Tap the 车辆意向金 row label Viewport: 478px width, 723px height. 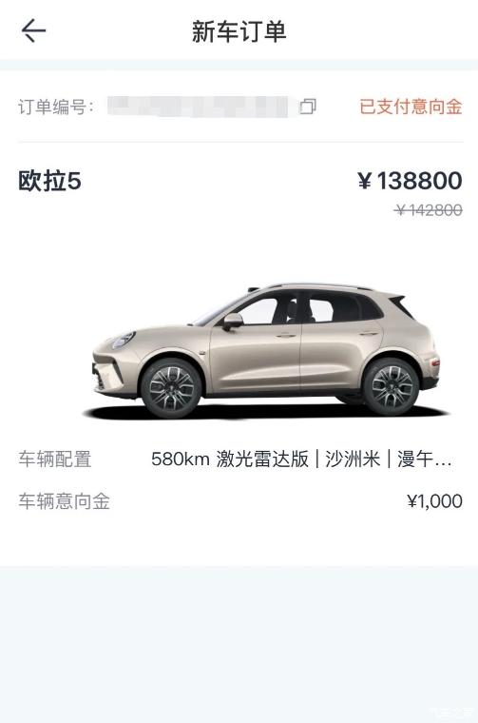tap(64, 501)
